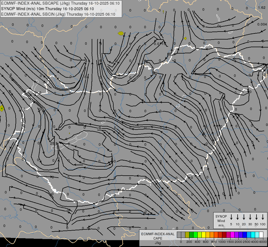Click the 'J/kg' unit label in CAPE legend
268x247 pixels.
(x=158, y=243)
